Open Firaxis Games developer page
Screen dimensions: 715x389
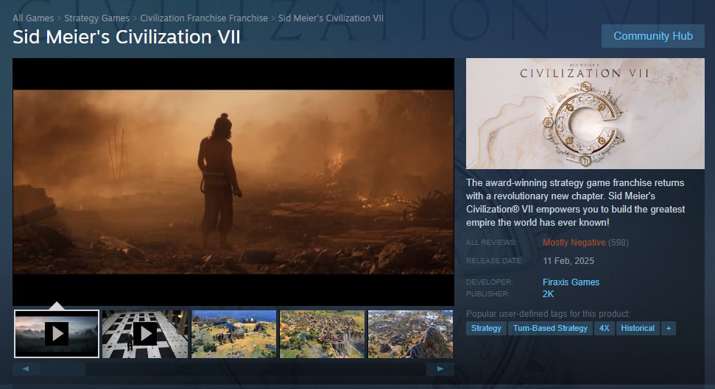(571, 282)
